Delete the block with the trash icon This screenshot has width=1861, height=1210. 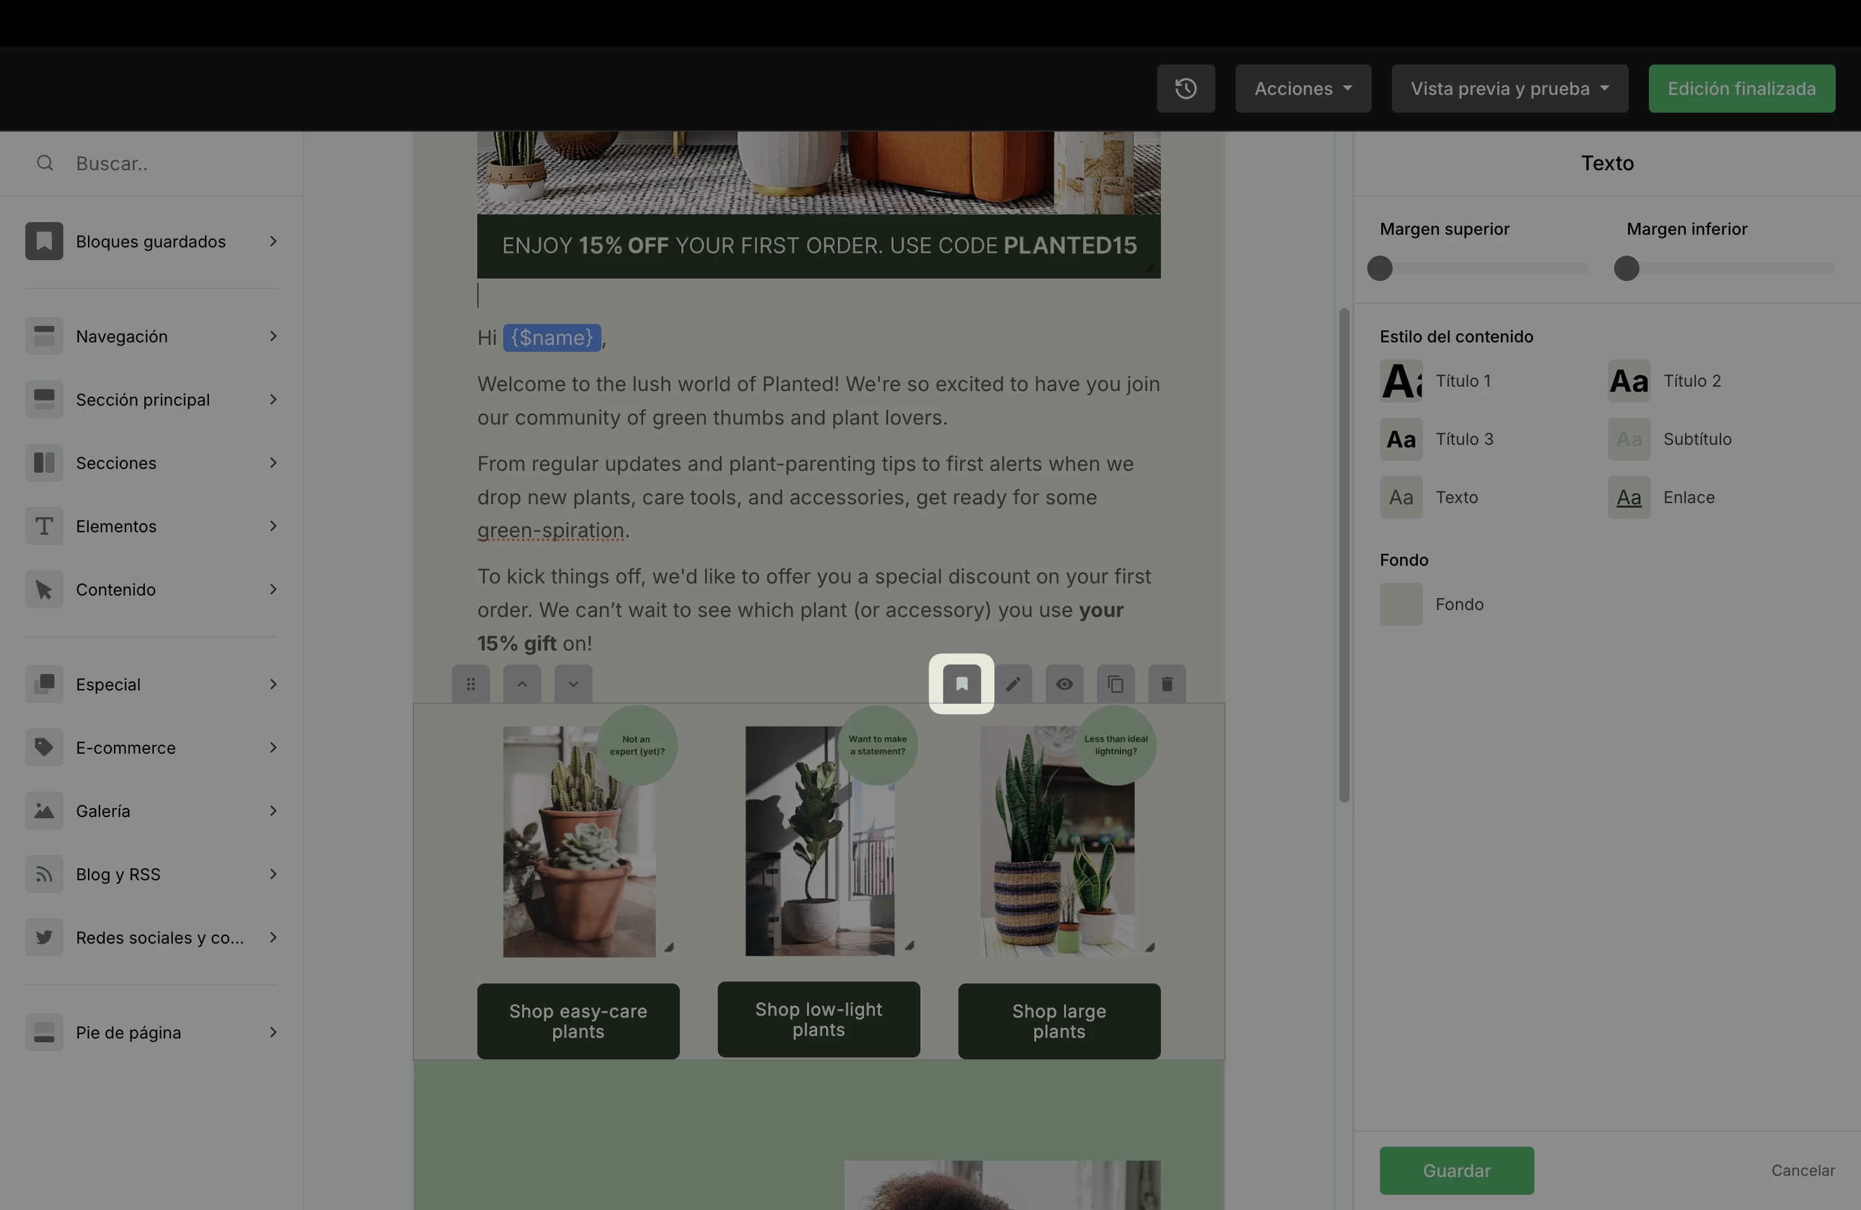coord(1166,684)
